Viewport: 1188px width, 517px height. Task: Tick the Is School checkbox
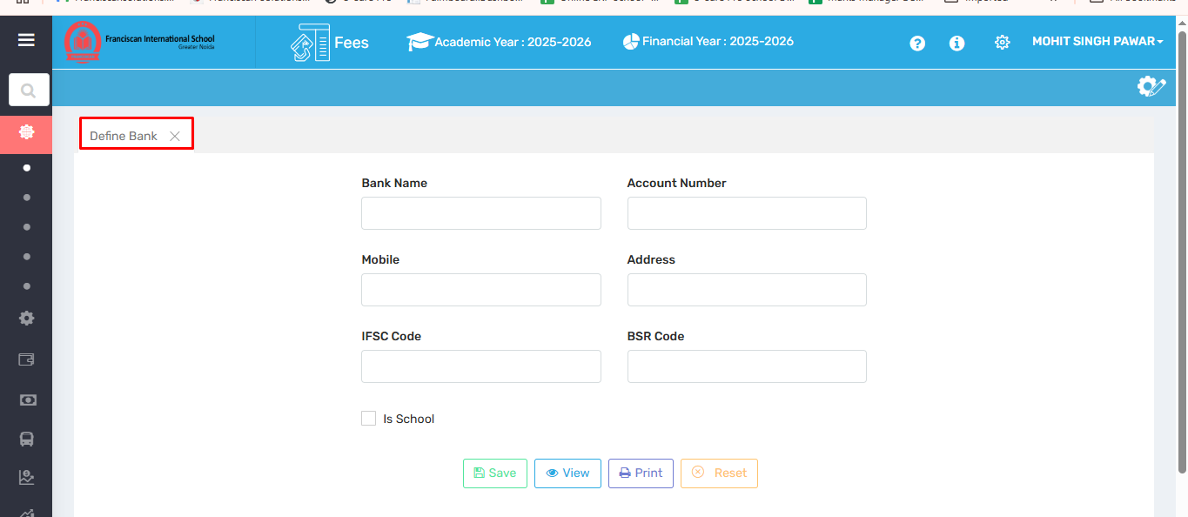click(x=368, y=419)
